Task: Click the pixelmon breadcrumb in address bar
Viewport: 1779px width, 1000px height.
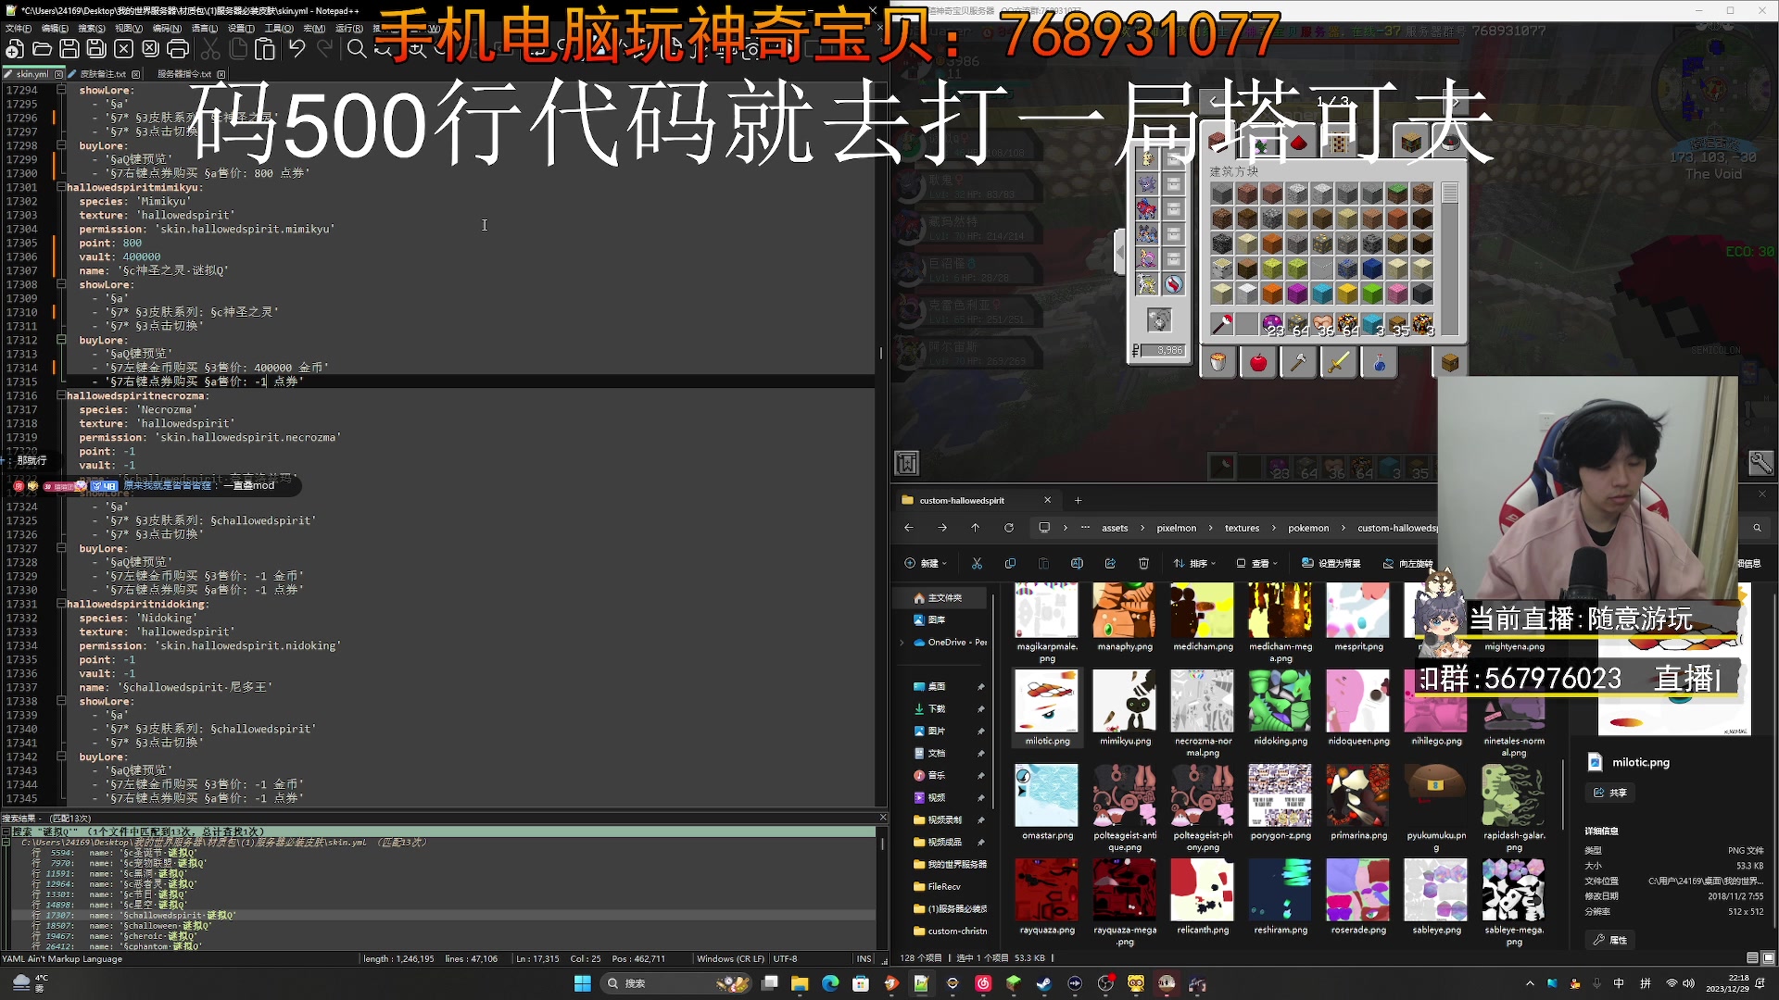Action: (x=1176, y=528)
